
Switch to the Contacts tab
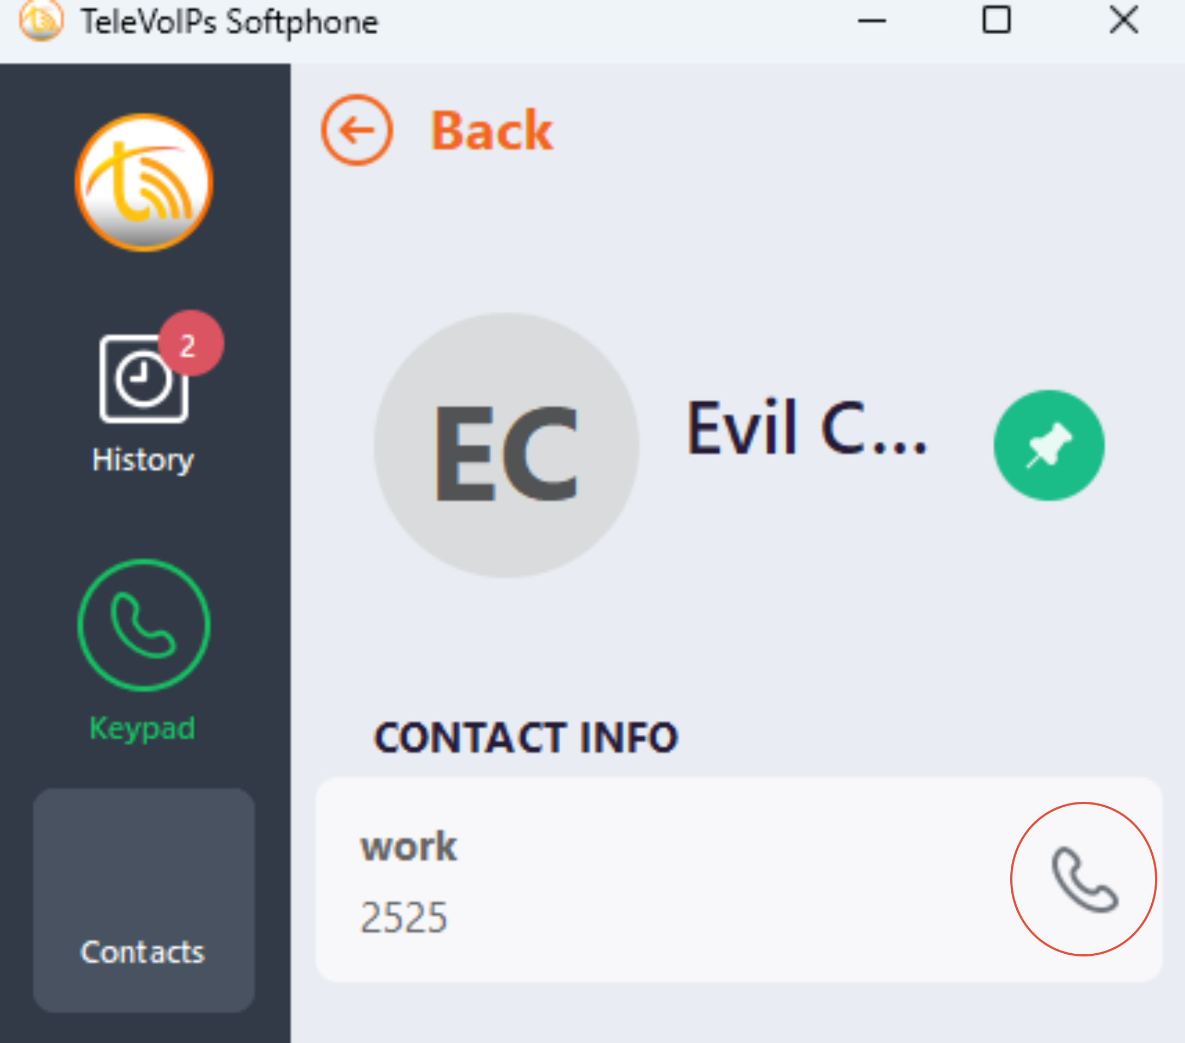(x=143, y=900)
